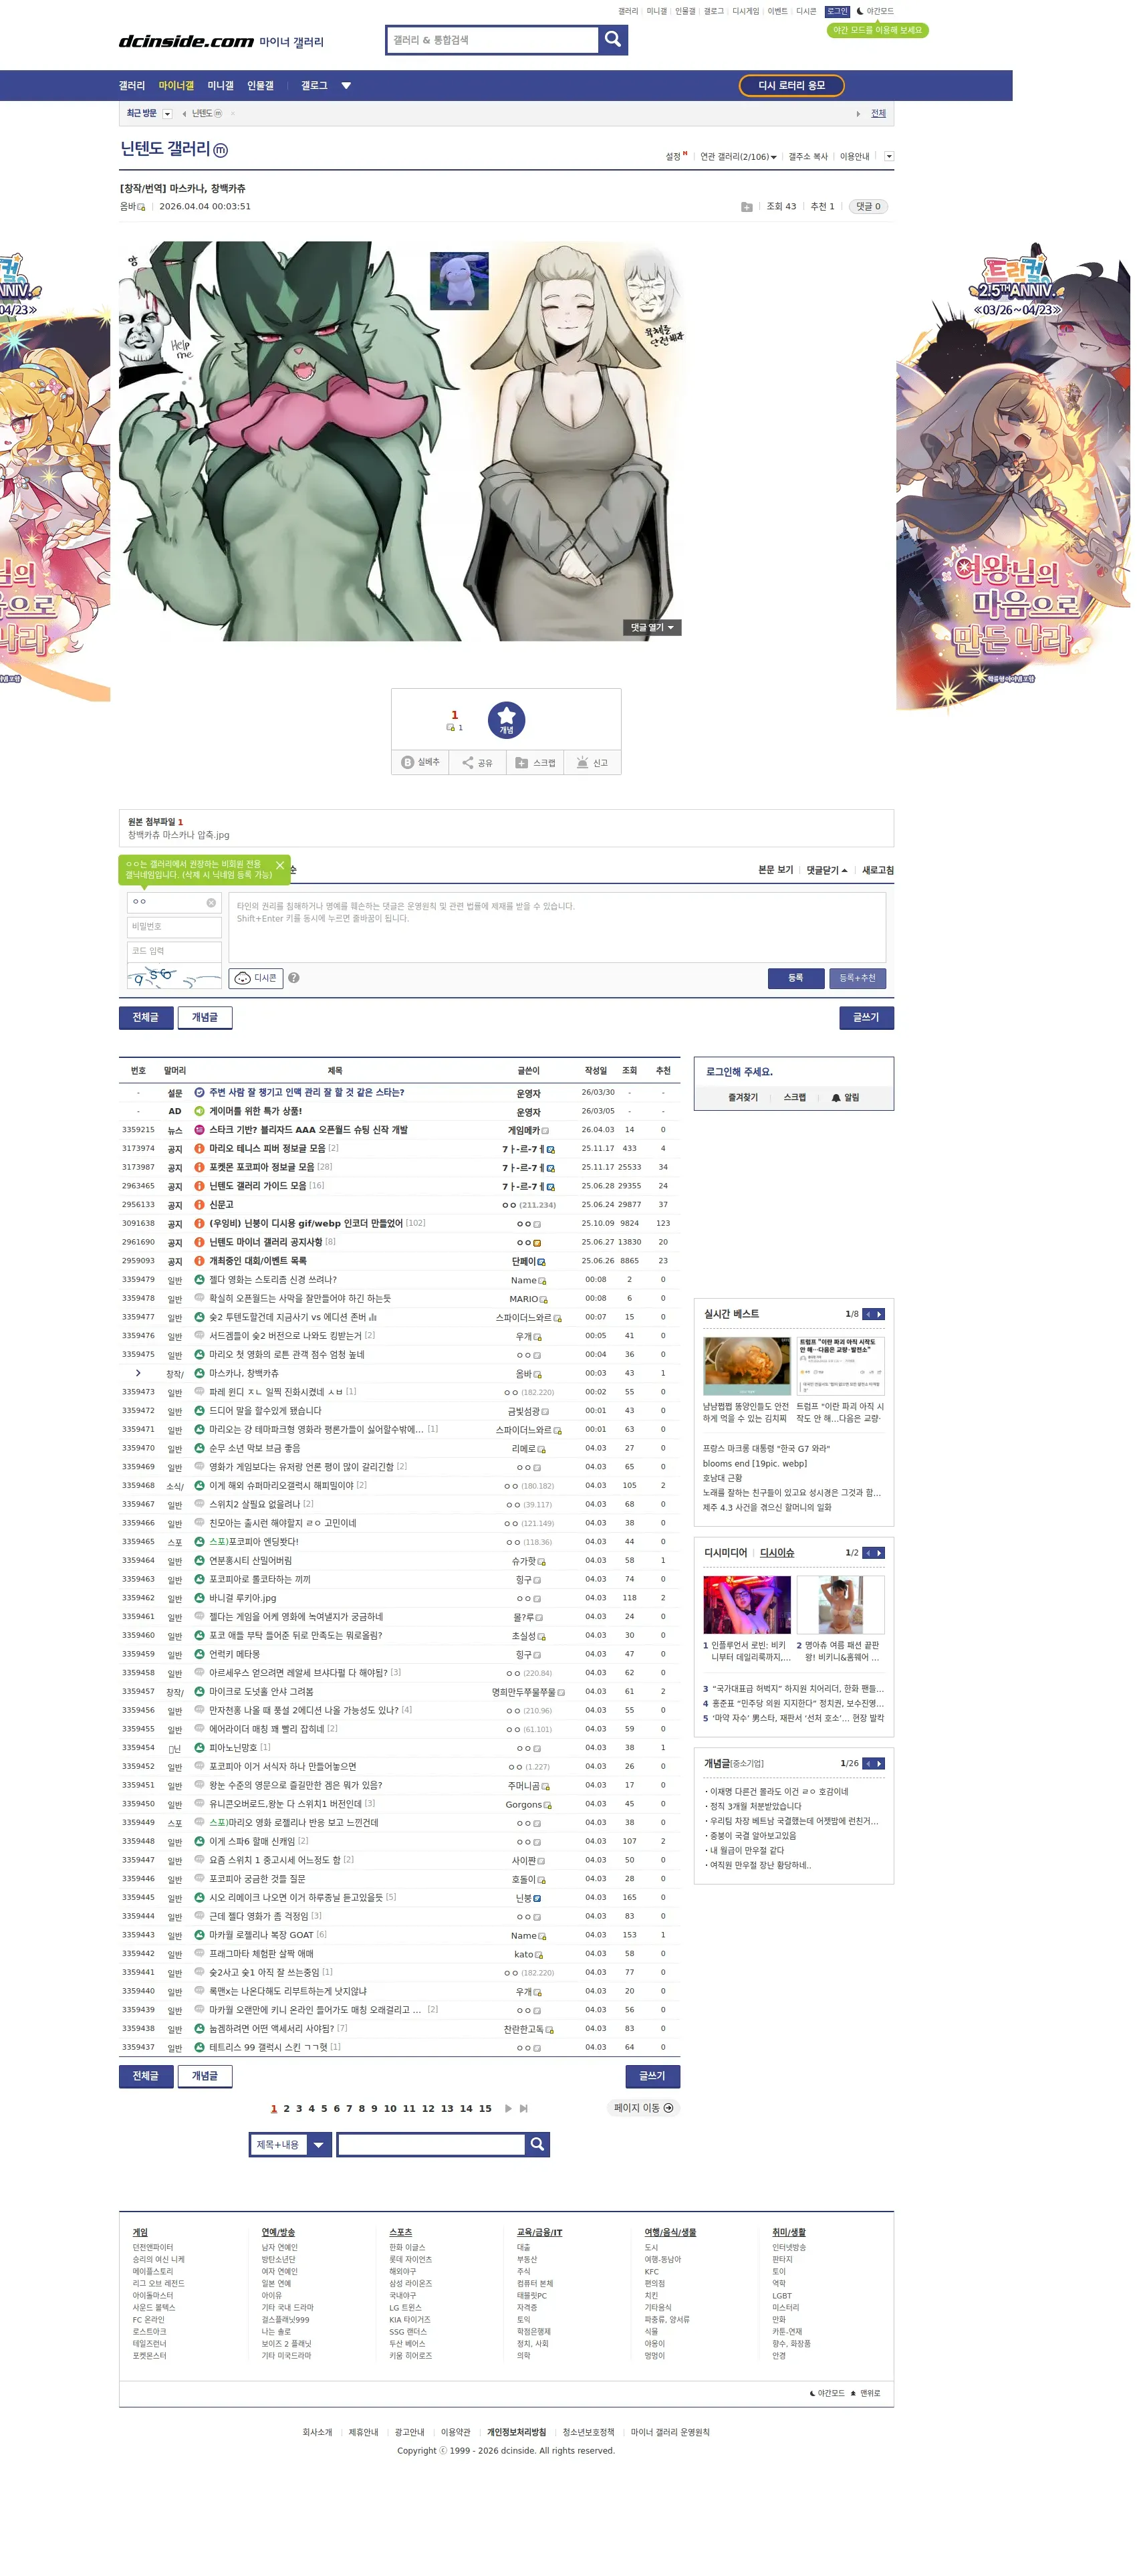Screen dimensions: 1137x2576
Task: Show the previous 실시간 베스트 page
Action: [868, 1314]
